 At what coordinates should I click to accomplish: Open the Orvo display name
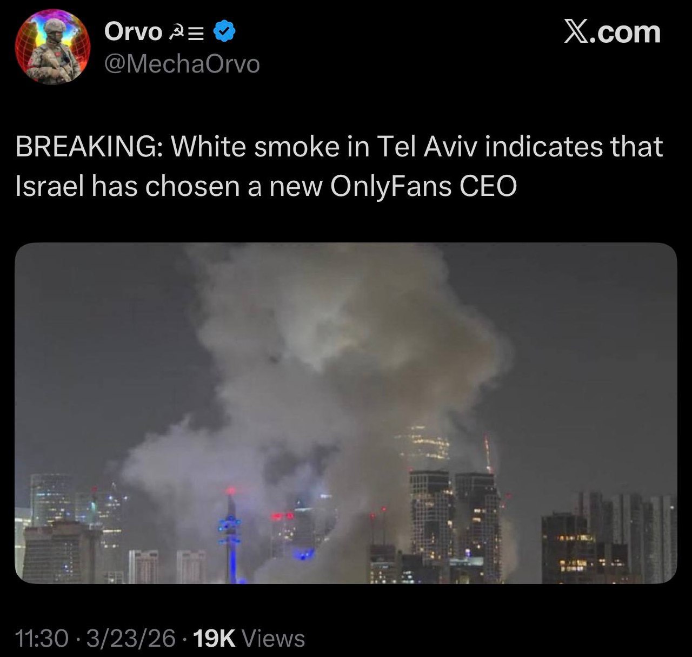coord(133,32)
